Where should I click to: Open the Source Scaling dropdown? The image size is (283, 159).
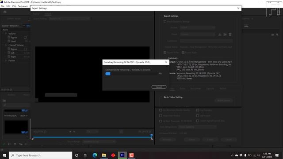tap(69, 19)
